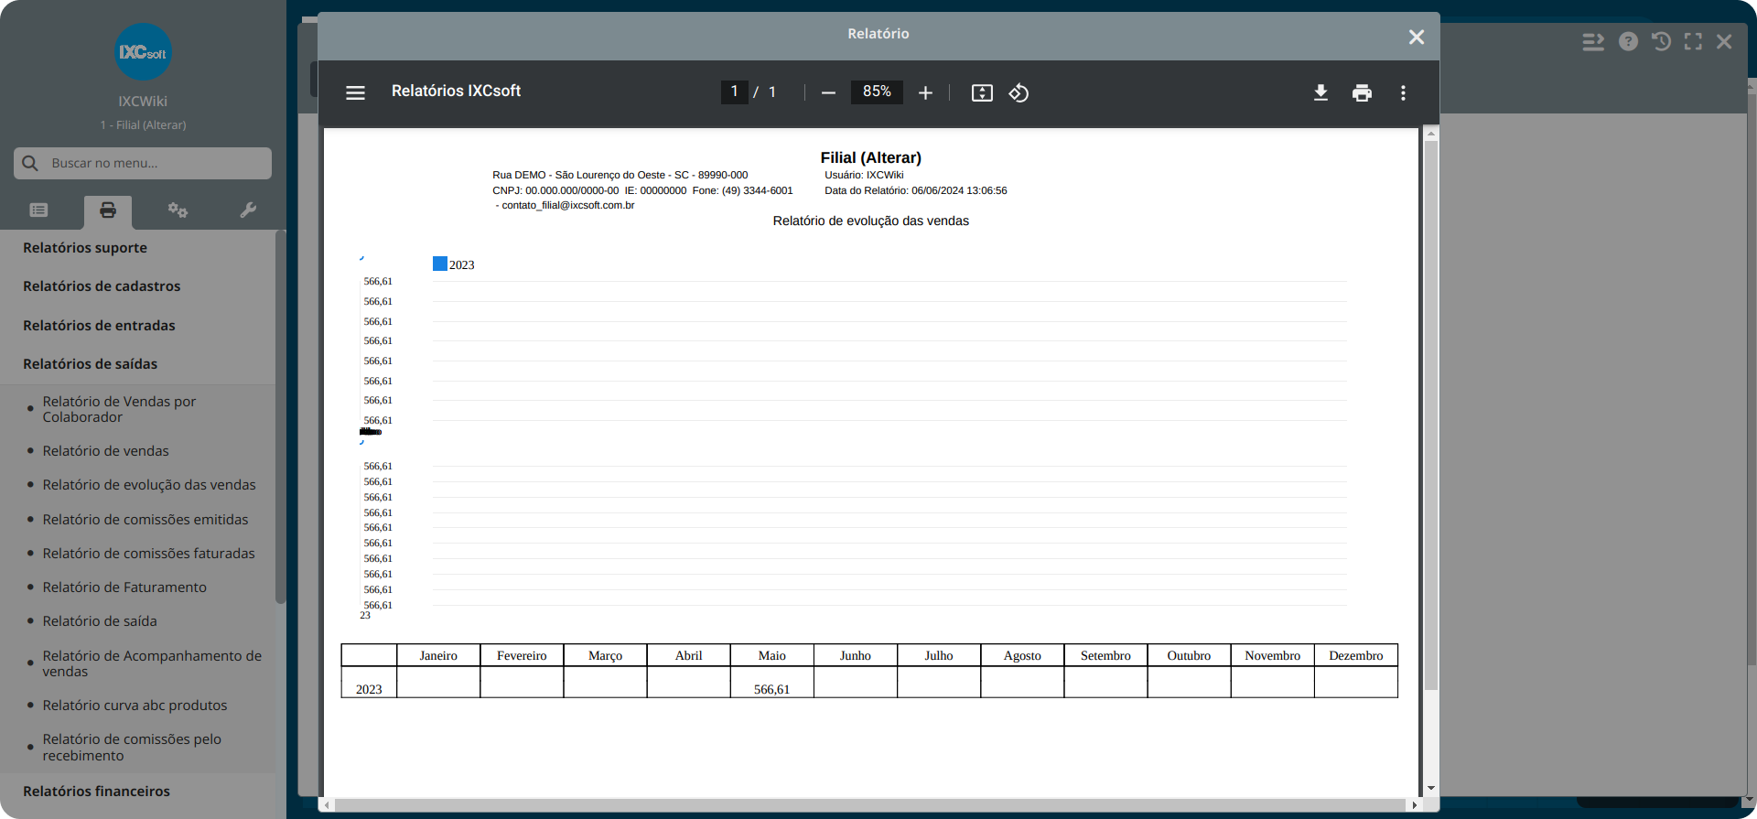Download the report PDF
The width and height of the screenshot is (1757, 819).
1320,92
